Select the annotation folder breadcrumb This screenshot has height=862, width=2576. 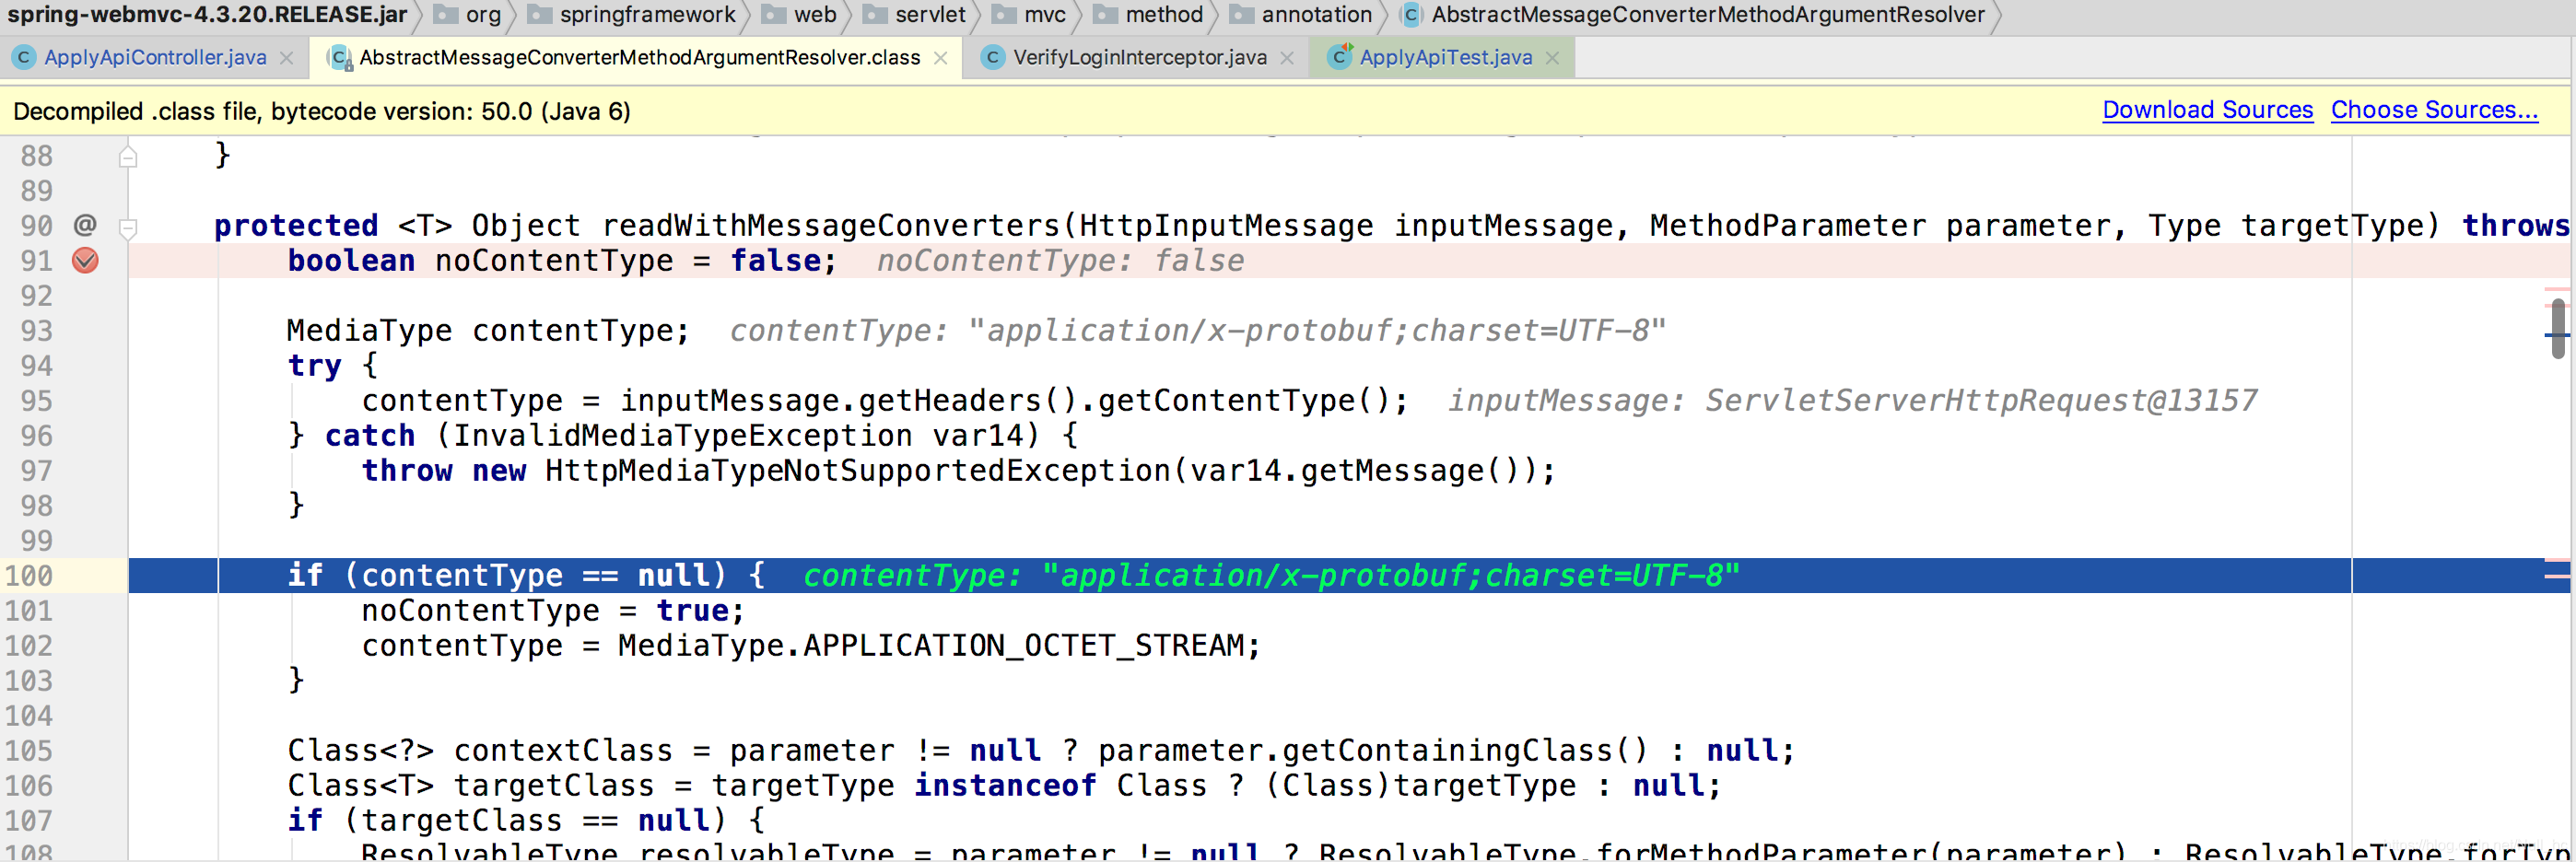[x=1302, y=15]
